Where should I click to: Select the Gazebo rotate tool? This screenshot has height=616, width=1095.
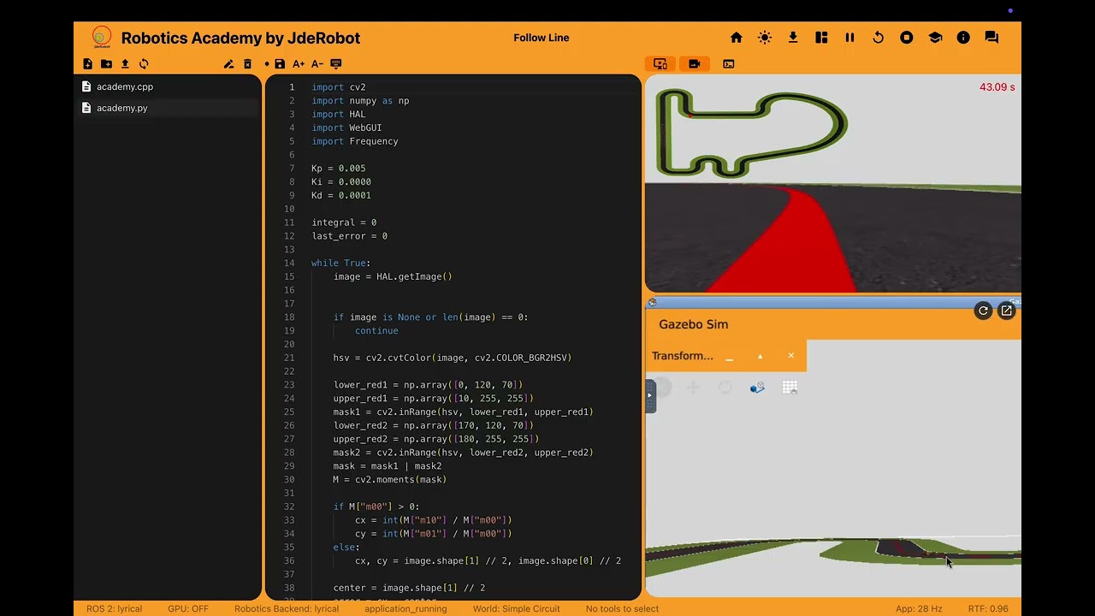(725, 388)
